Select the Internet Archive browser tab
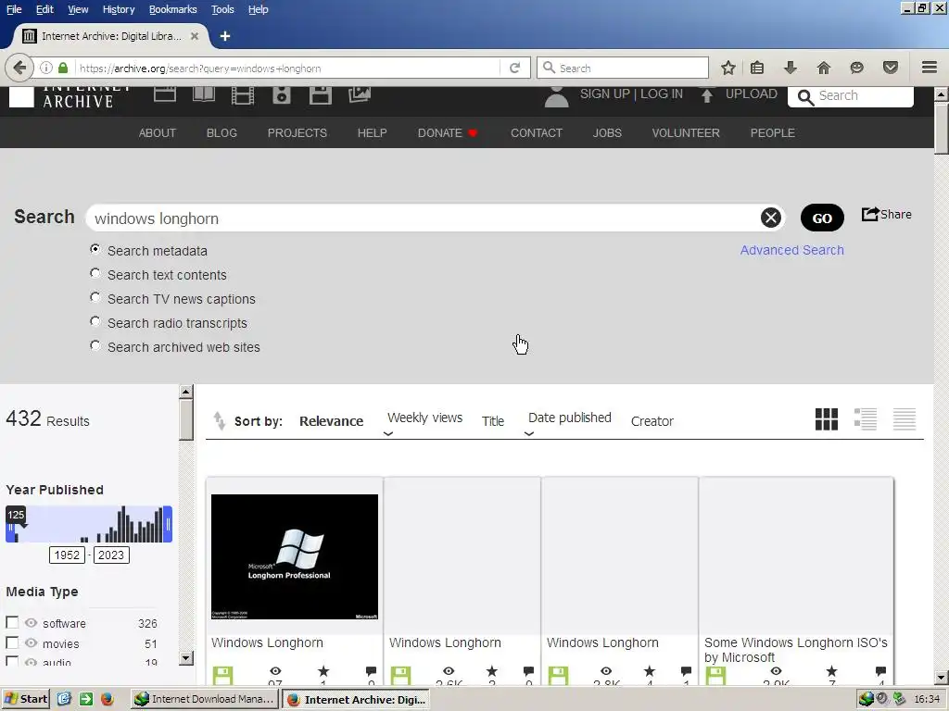The width and height of the screenshot is (949, 711). pos(110,36)
